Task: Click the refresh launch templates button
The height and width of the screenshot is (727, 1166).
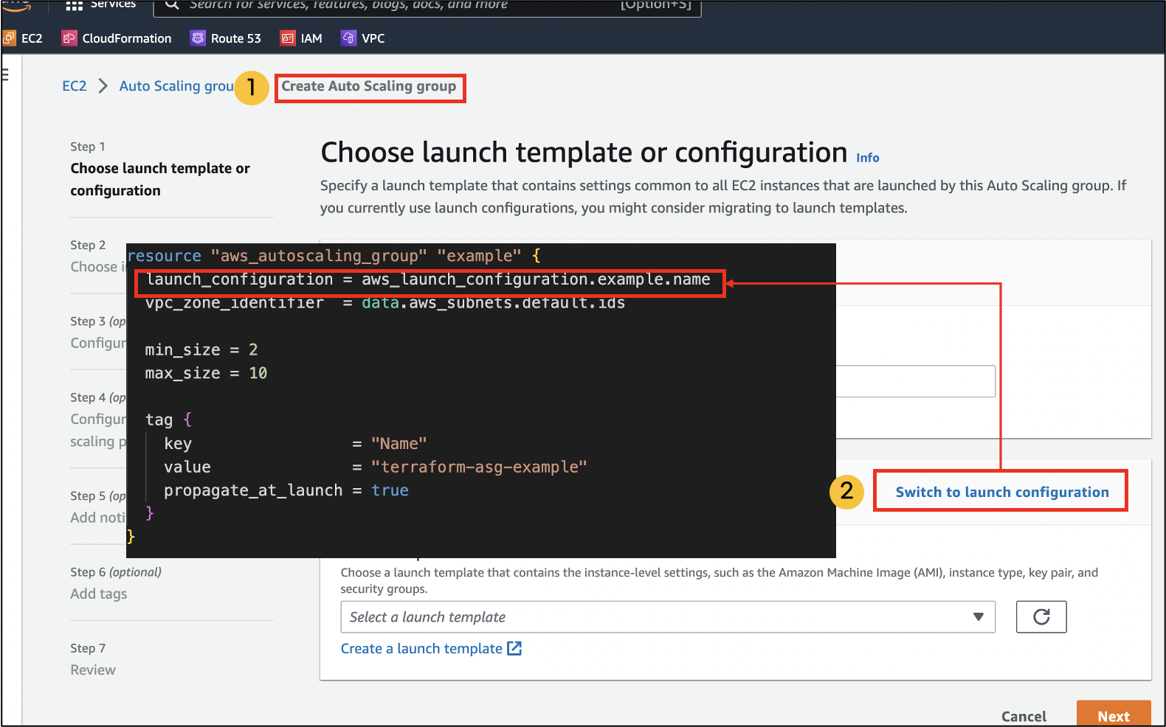Action: [1041, 617]
